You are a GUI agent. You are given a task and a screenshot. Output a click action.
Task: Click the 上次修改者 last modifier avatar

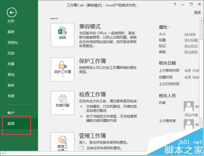point(188,124)
